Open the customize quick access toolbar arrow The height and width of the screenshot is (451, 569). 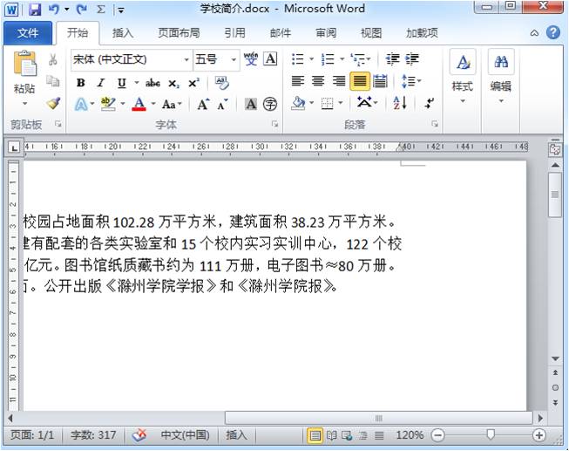tap(121, 10)
